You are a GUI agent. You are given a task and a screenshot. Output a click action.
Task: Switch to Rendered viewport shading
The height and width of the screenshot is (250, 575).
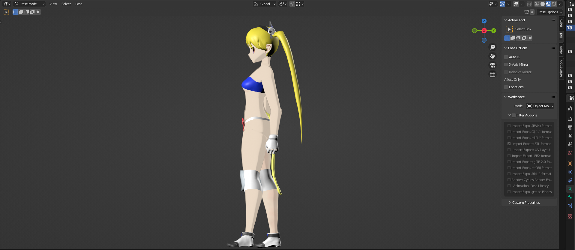(554, 4)
